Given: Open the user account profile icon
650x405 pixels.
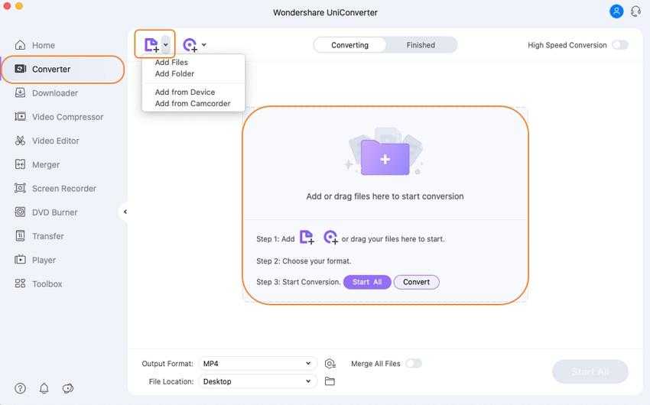Looking at the screenshot, I should coord(616,11).
